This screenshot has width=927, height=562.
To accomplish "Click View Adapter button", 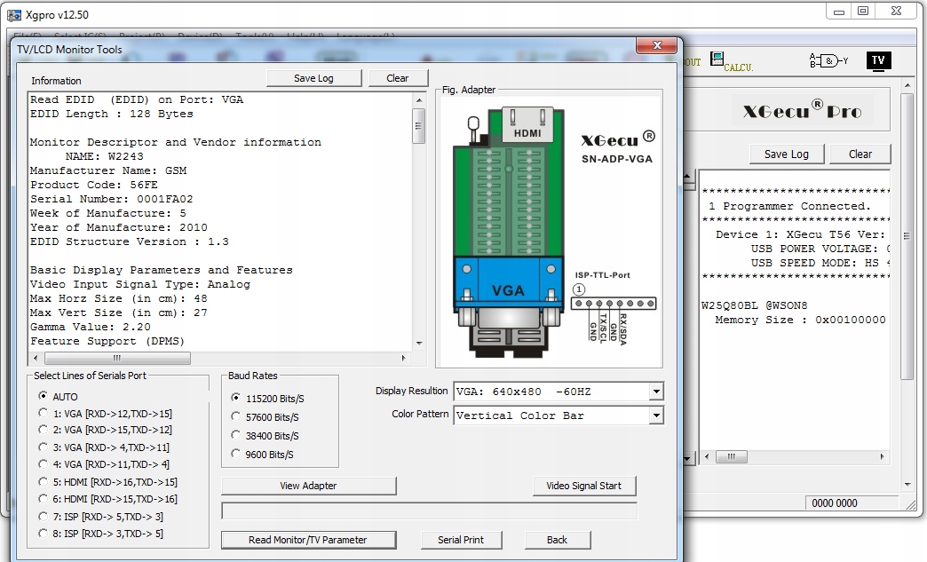I will [x=308, y=486].
